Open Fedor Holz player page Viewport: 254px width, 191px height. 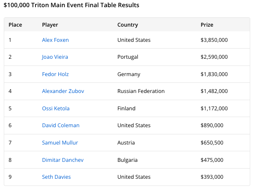click(55, 74)
